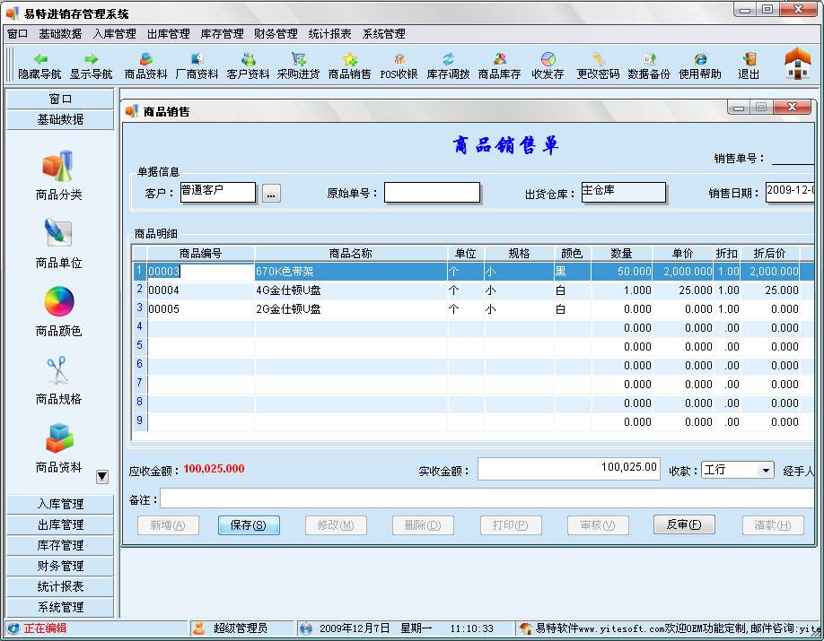Click the 收发存 toolbar icon
The image size is (824, 641).
546,65
